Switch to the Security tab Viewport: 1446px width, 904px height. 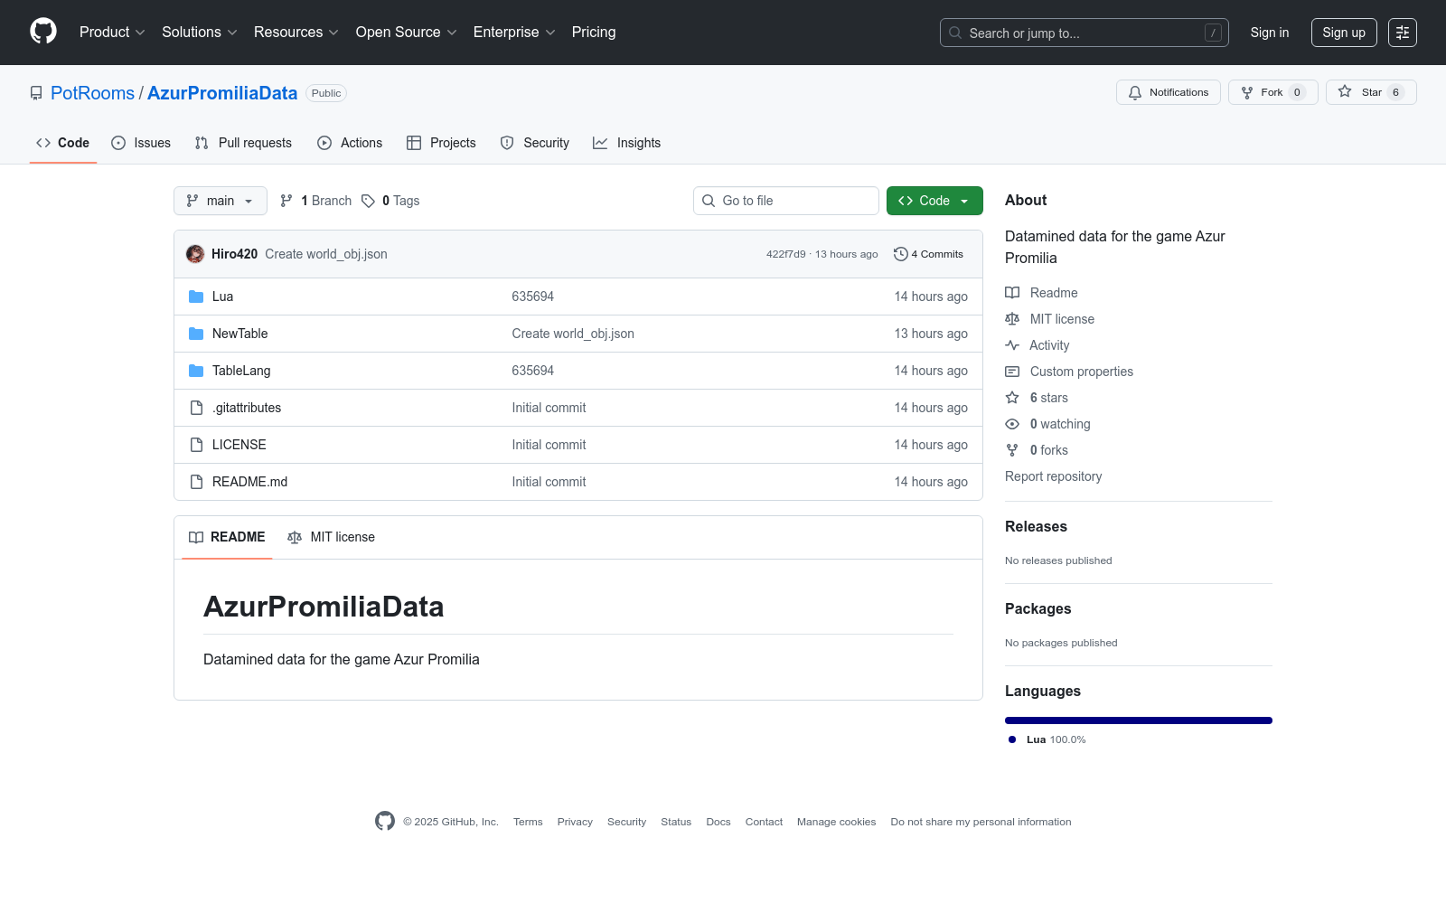coord(535,143)
